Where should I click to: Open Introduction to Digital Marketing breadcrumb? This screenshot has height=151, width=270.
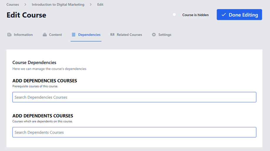point(58,5)
